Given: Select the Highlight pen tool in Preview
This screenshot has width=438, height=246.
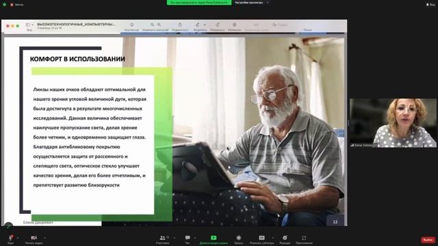Looking at the screenshot, I should [x=198, y=25].
